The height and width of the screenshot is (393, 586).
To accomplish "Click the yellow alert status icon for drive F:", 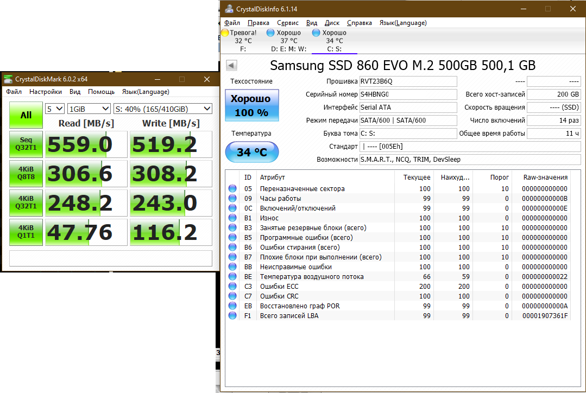I will point(225,33).
